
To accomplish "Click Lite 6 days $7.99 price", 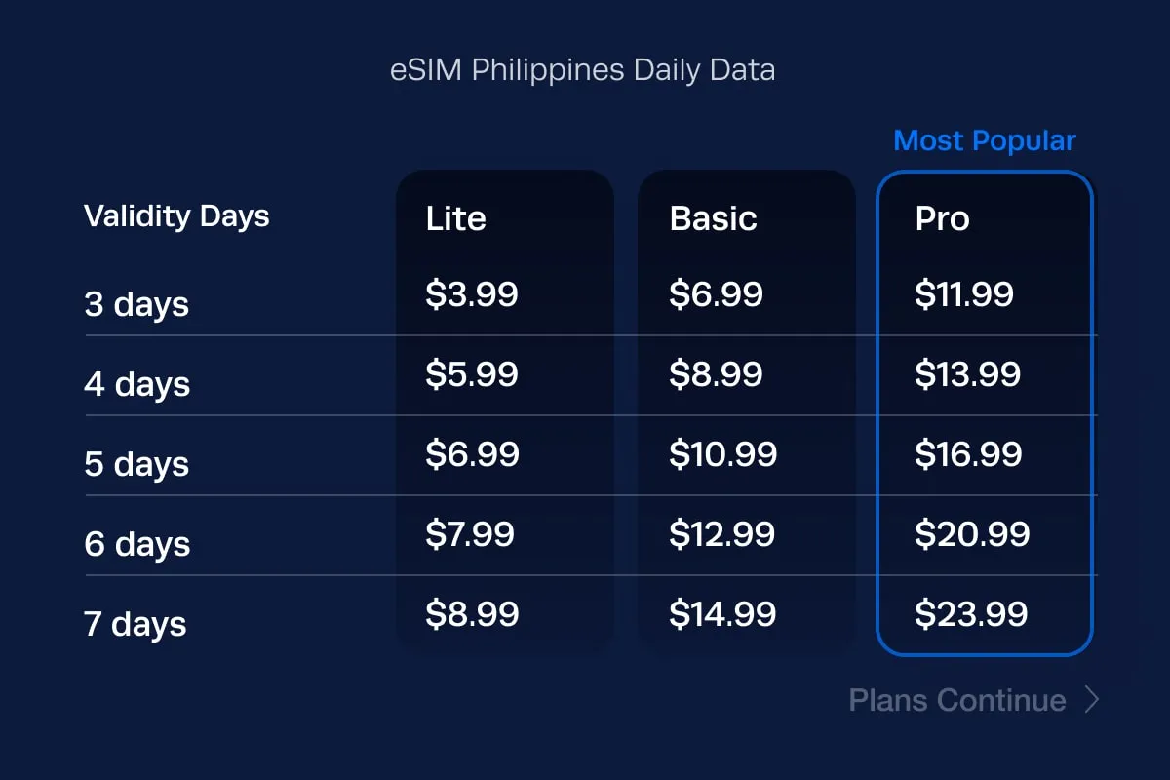I will click(x=469, y=534).
